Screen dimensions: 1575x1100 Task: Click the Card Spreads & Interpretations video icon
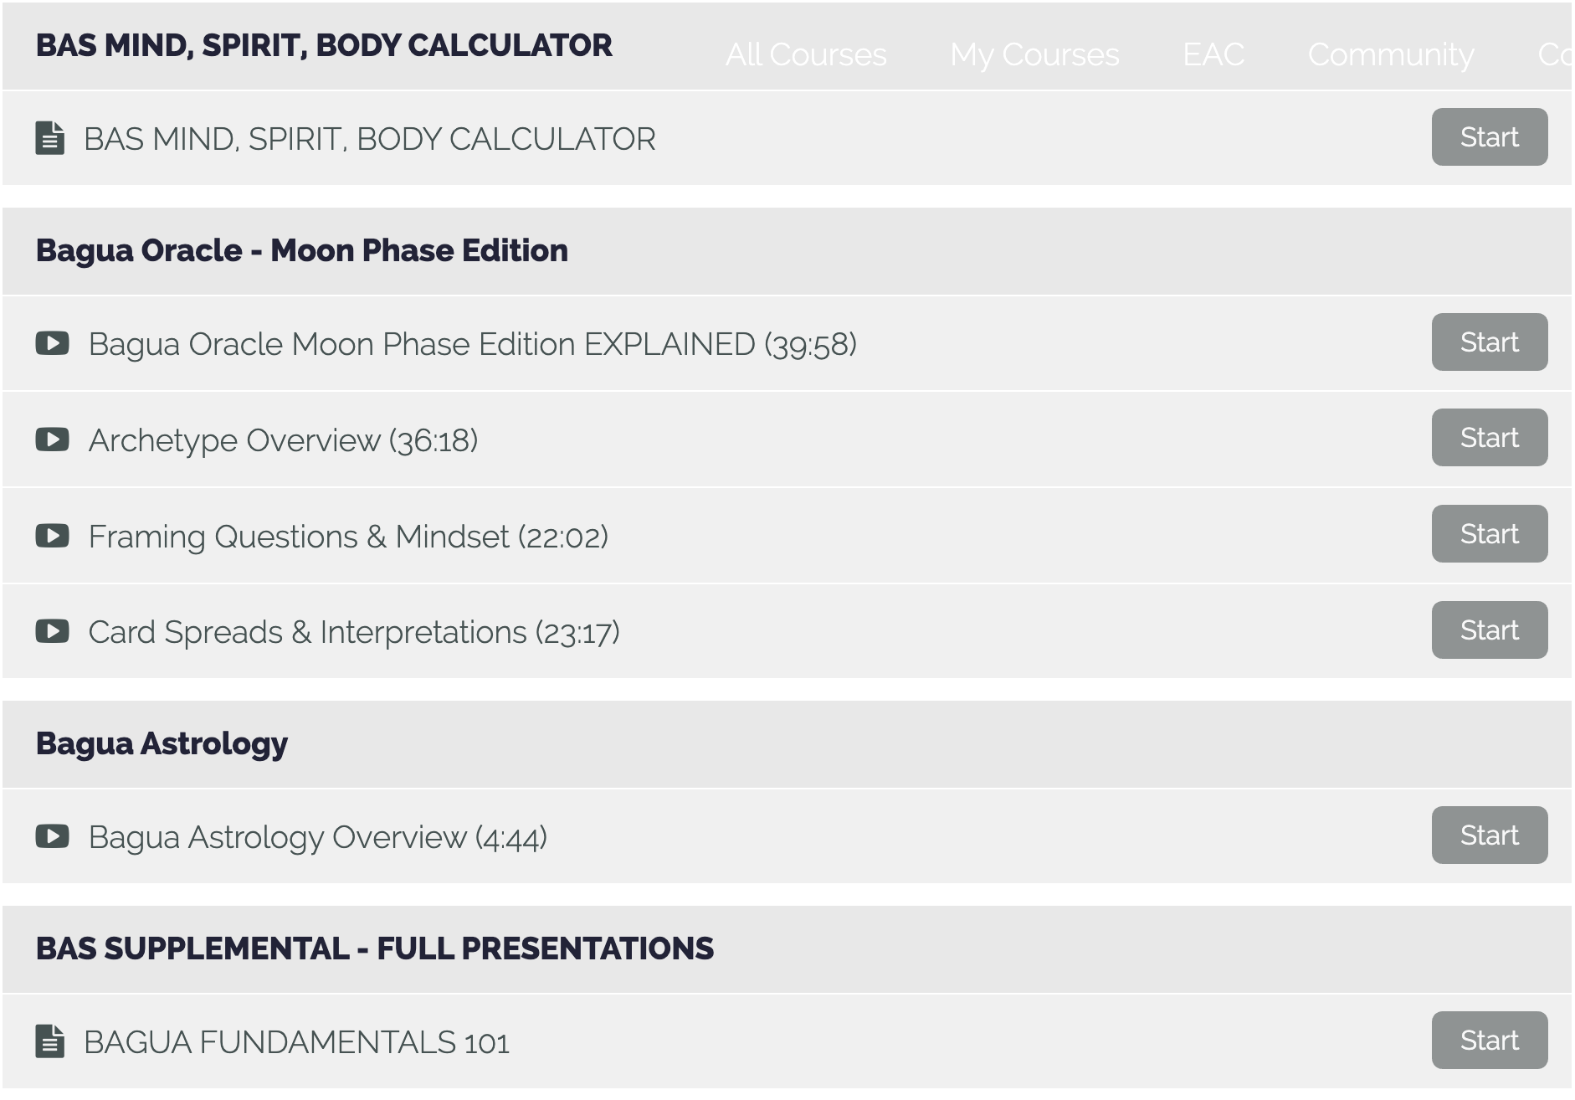pyautogui.click(x=52, y=631)
